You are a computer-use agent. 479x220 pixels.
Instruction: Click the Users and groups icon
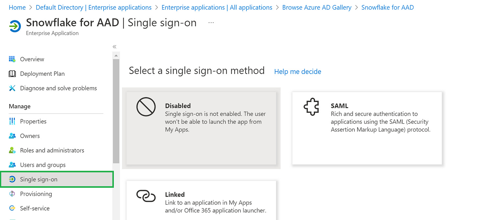(x=12, y=165)
